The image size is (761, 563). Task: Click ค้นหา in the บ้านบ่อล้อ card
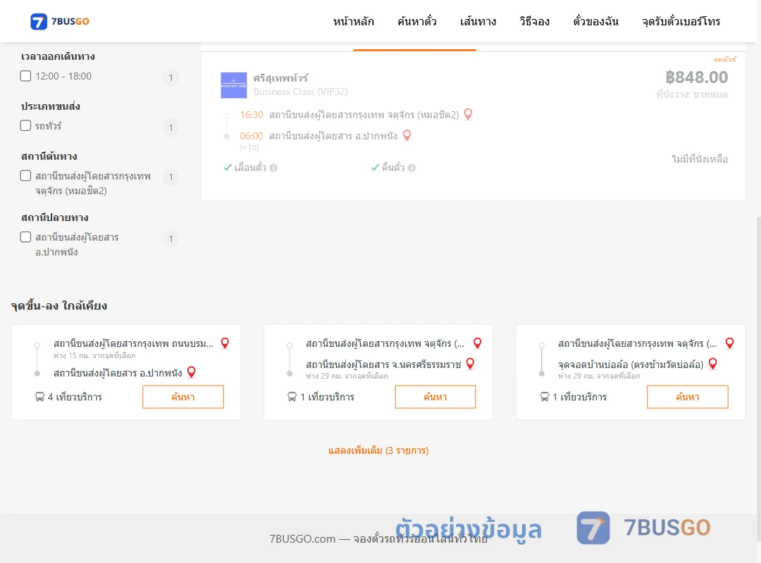(688, 397)
